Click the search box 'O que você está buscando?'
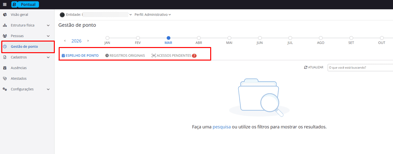 pyautogui.click(x=360, y=68)
